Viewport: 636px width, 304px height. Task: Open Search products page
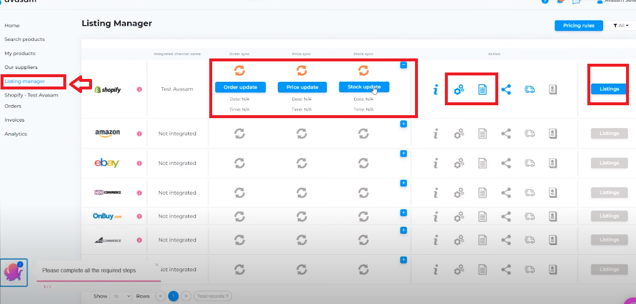pyautogui.click(x=25, y=39)
